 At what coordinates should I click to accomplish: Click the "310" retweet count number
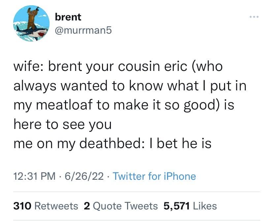tap(22, 206)
